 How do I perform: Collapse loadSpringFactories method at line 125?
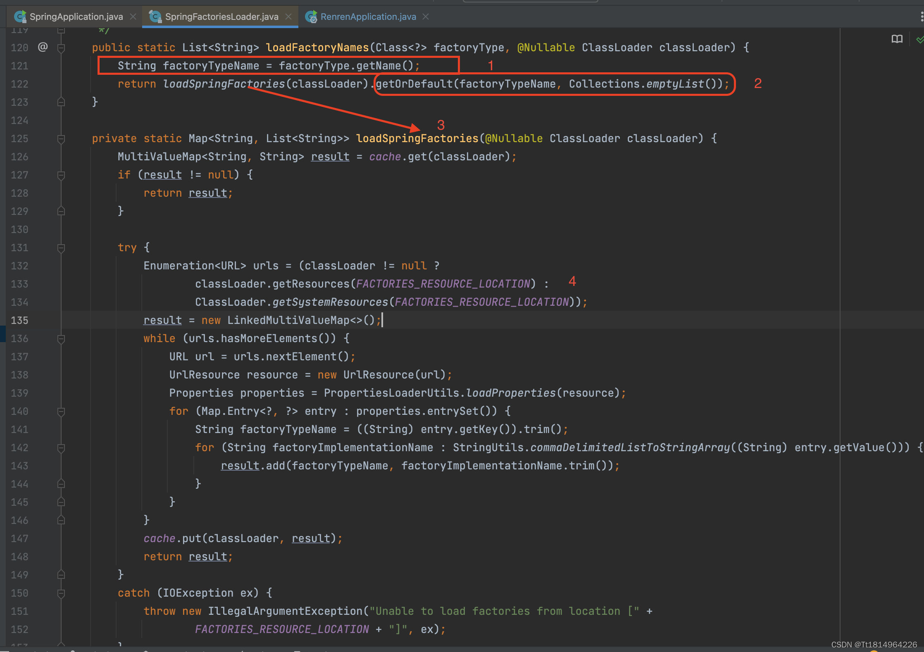pyautogui.click(x=61, y=139)
